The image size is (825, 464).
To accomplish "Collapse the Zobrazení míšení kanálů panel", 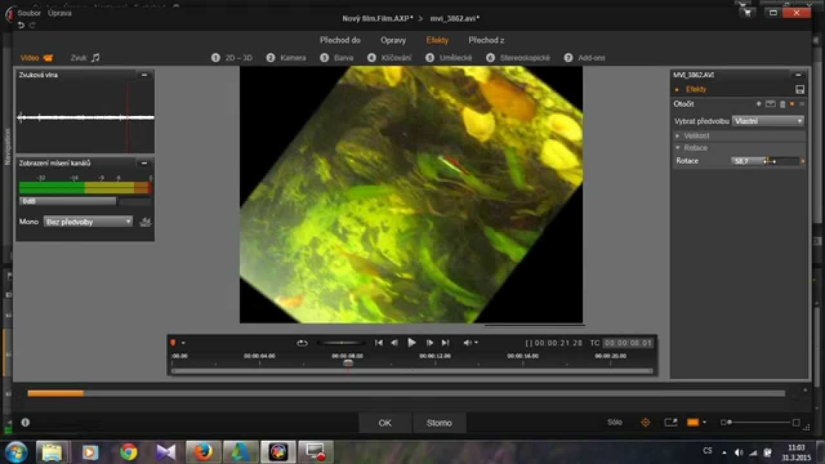I will pos(144,163).
